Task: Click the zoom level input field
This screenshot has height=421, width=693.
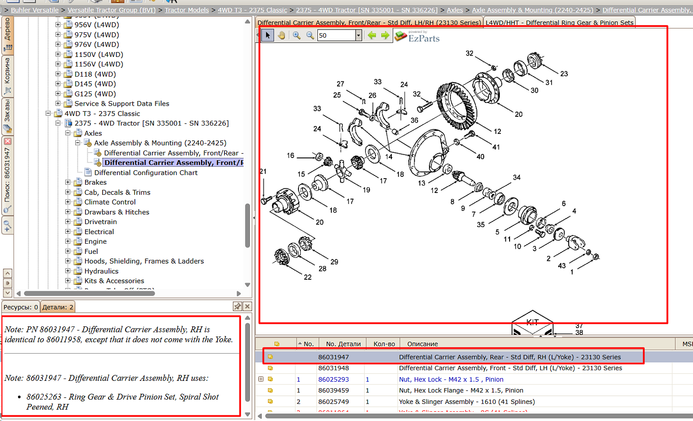Action: click(336, 36)
